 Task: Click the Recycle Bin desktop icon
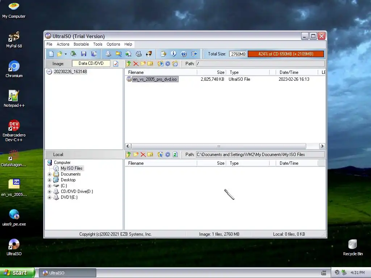353,248
